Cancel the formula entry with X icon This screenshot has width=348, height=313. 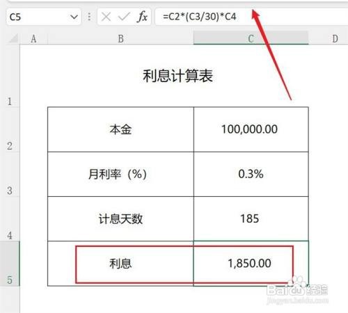coord(106,17)
